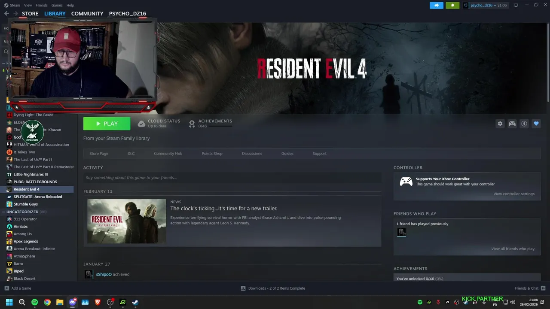Switch to the COMMUNITY tab
550x309 pixels.
87,13
